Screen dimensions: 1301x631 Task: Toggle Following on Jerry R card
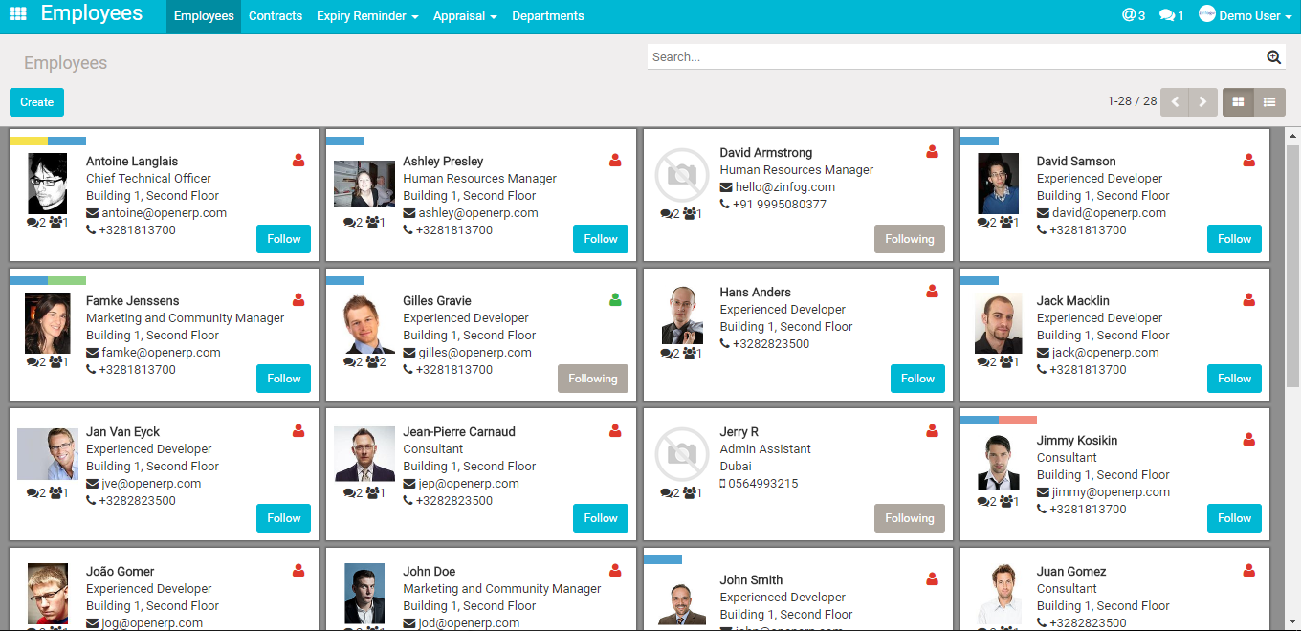(909, 518)
